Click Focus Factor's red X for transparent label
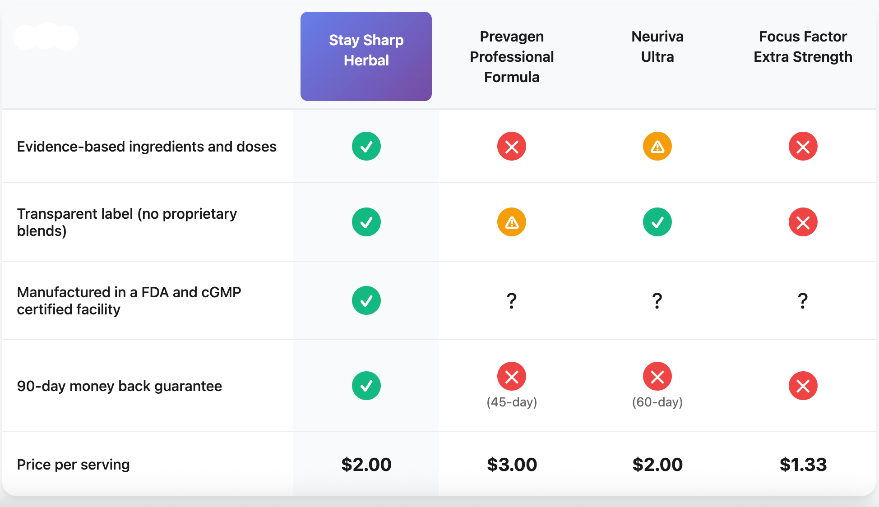 [803, 222]
